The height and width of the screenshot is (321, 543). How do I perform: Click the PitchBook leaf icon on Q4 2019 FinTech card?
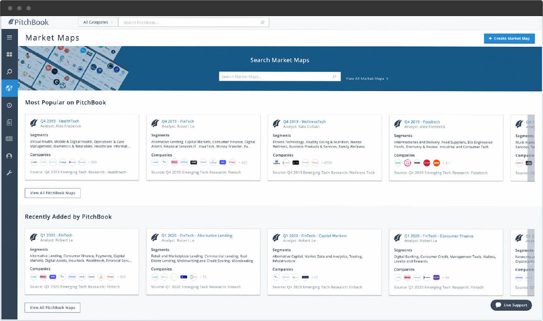click(155, 123)
